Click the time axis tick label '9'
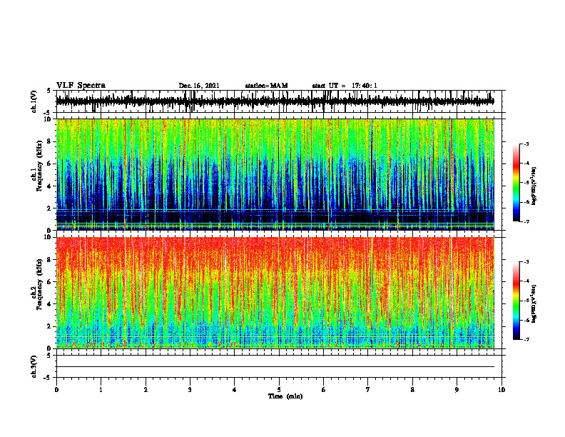The image size is (565, 437). (457, 390)
